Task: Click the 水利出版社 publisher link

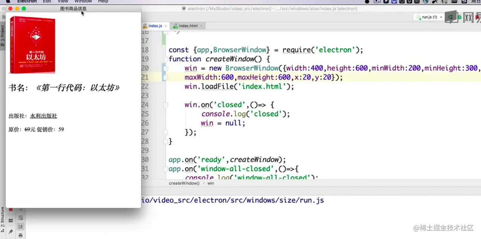Action: (x=44, y=116)
